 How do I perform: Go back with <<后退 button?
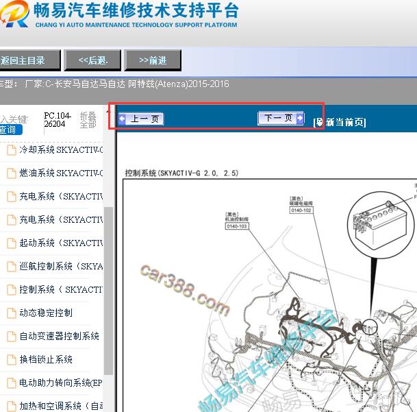[x=92, y=60]
